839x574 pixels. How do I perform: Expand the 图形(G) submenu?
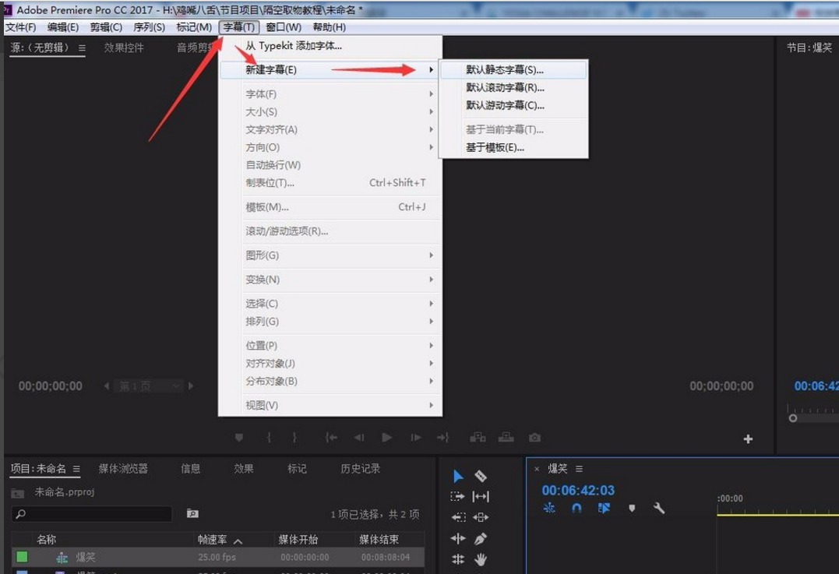coord(330,255)
